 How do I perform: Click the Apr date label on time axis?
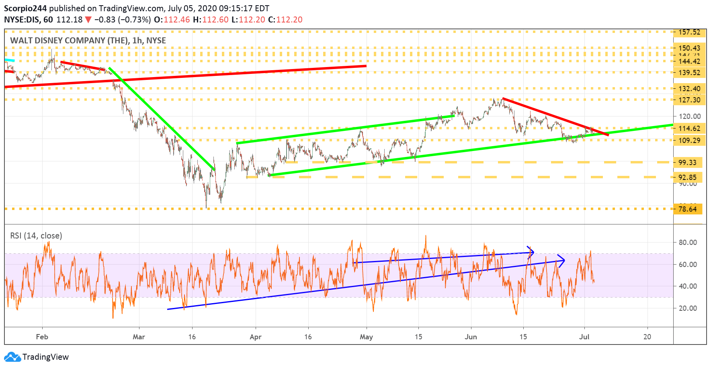tap(256, 337)
